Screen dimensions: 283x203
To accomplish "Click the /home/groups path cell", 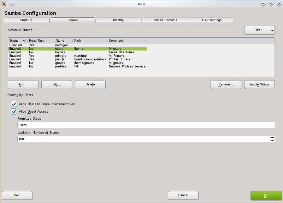I will [x=84, y=63].
